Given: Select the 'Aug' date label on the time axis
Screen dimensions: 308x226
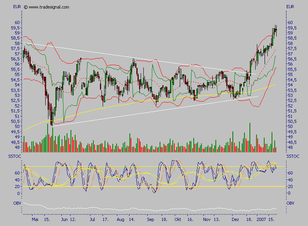Looking at the screenshot, I should 120,219.
